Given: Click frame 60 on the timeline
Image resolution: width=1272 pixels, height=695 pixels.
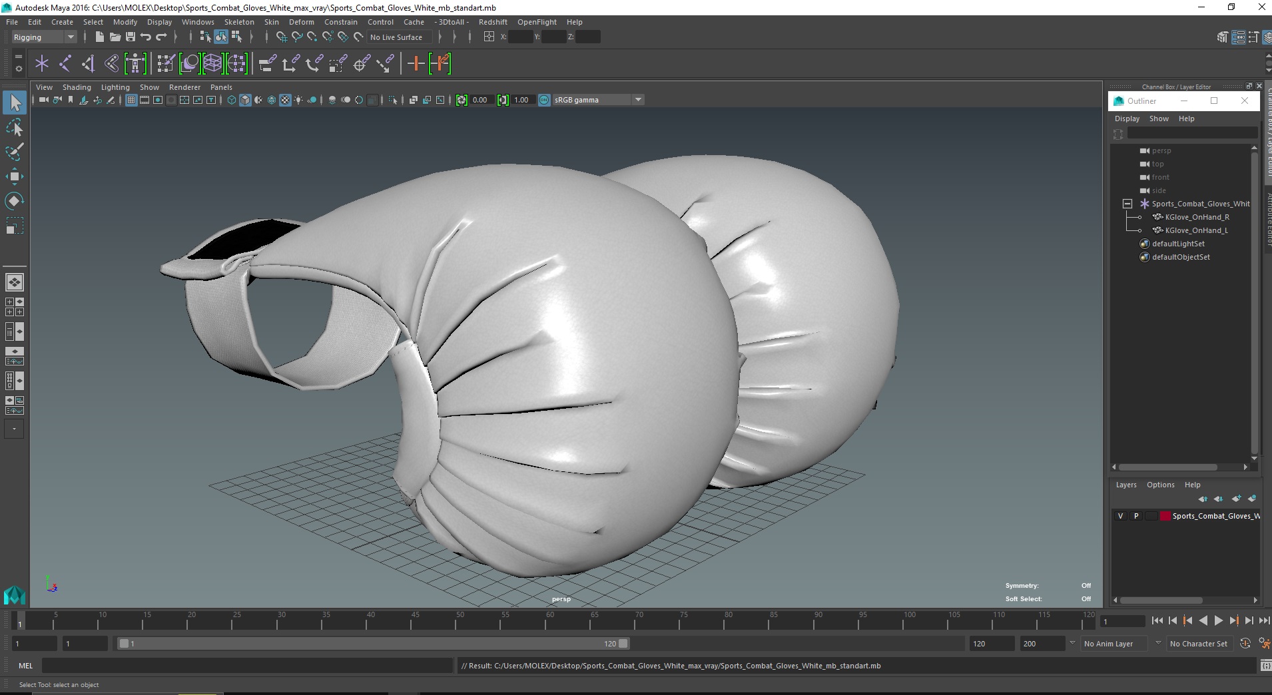Looking at the screenshot, I should click(x=550, y=620).
